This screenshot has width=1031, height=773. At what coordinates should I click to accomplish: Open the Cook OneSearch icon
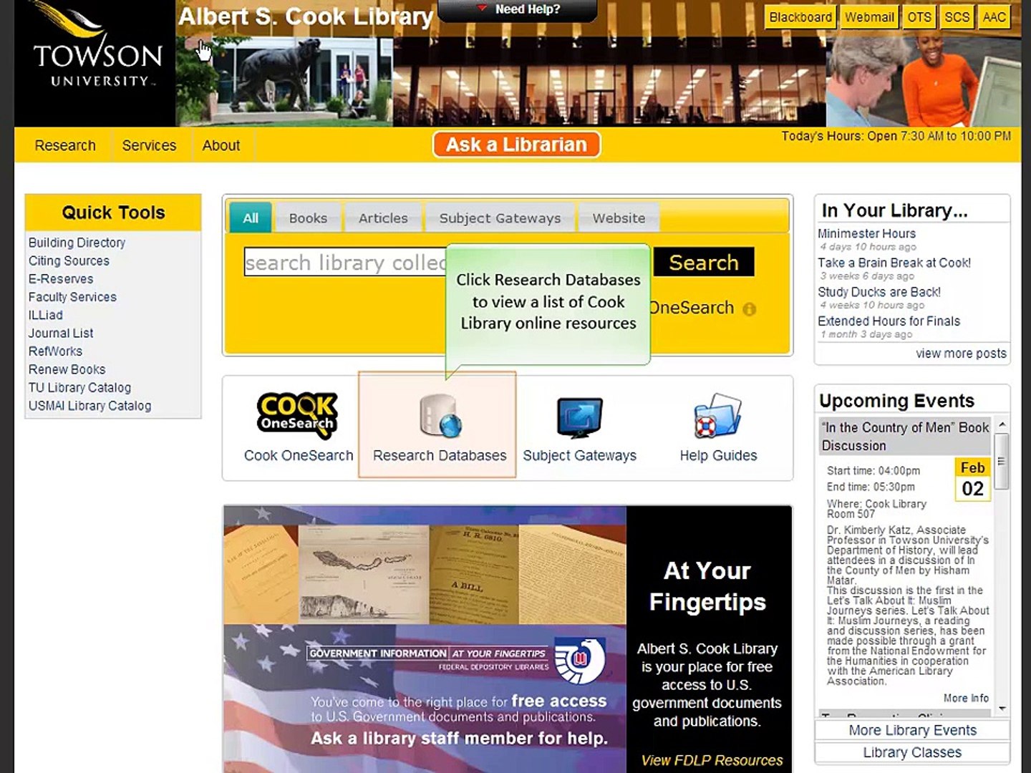tap(297, 415)
